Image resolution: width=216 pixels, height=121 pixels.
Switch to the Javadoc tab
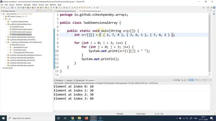[69, 80]
